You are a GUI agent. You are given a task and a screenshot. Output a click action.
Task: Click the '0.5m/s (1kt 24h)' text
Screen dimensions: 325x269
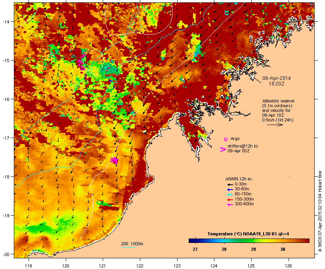278,120
